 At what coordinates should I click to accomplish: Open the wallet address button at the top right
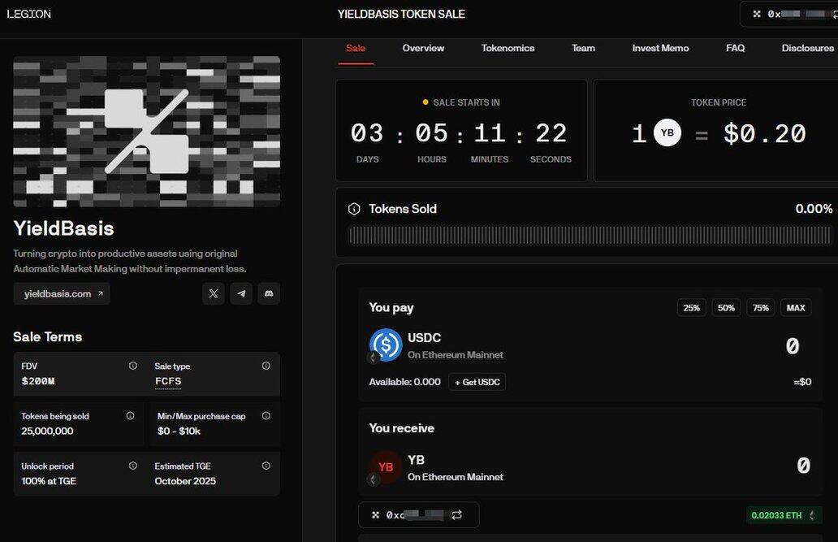click(x=790, y=14)
